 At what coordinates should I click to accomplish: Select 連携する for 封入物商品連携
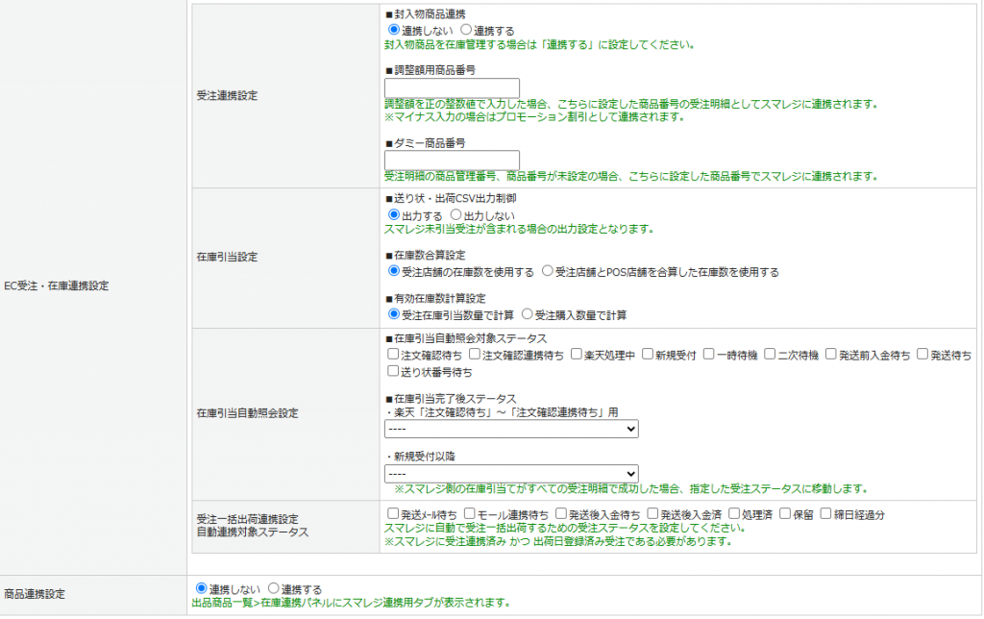click(x=466, y=30)
